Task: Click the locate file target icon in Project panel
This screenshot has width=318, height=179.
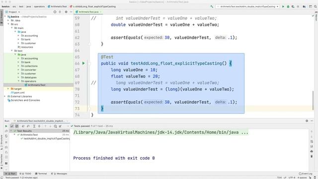Action: coord(55,12)
